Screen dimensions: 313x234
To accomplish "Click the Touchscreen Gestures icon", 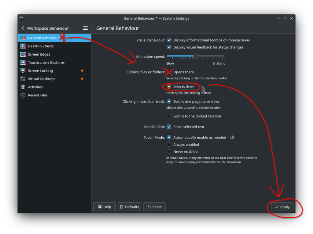I will click(x=23, y=62).
